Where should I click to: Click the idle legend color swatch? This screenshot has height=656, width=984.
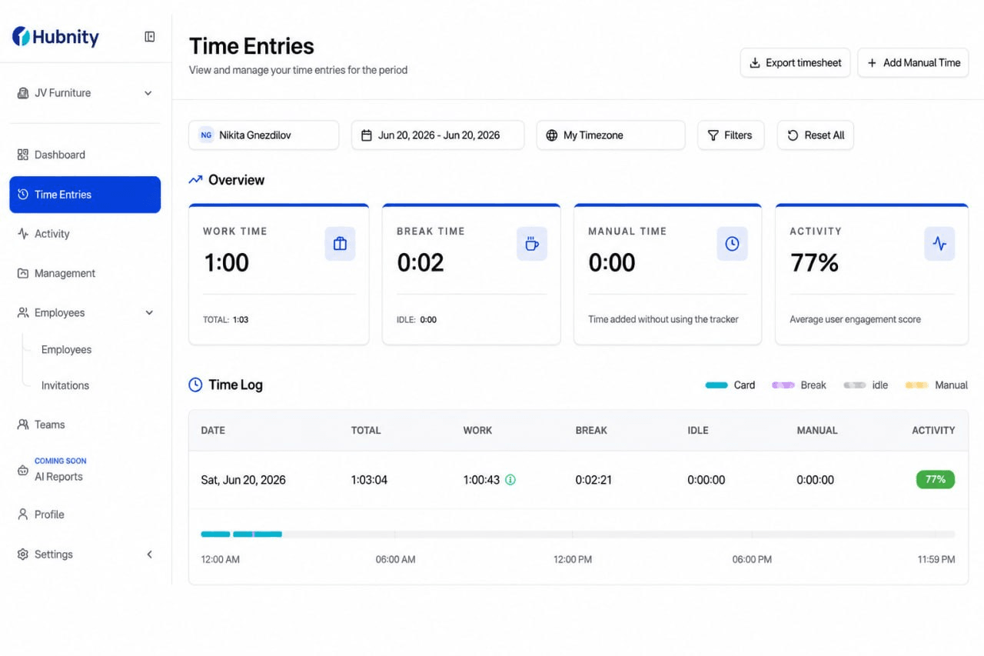[x=855, y=385]
